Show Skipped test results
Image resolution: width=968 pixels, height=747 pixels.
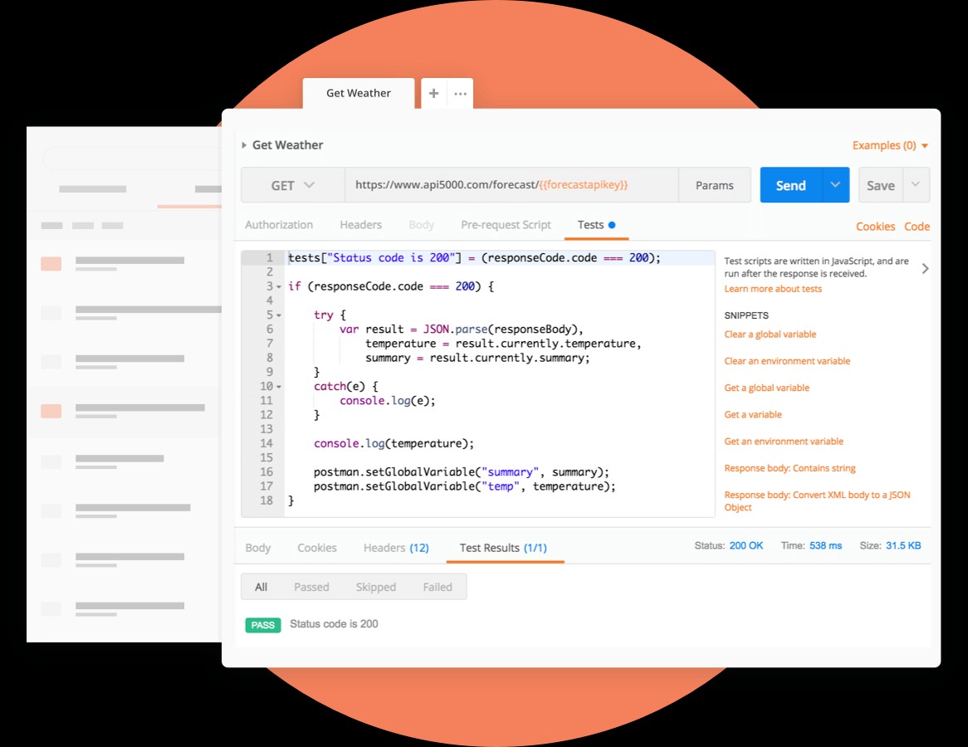[x=375, y=587]
